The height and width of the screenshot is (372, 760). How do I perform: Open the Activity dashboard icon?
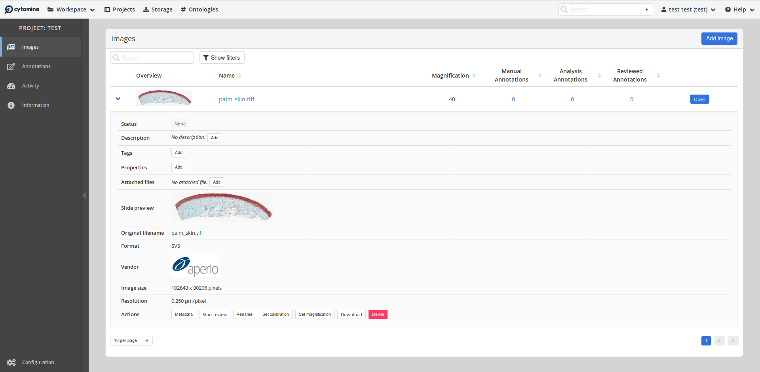pyautogui.click(x=11, y=86)
